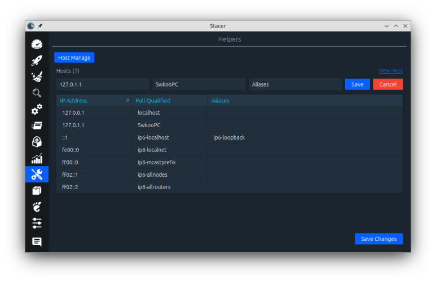This screenshot has width=436, height=282.
Task: Select the Helpers tools icon in sidebar
Action: tap(37, 174)
